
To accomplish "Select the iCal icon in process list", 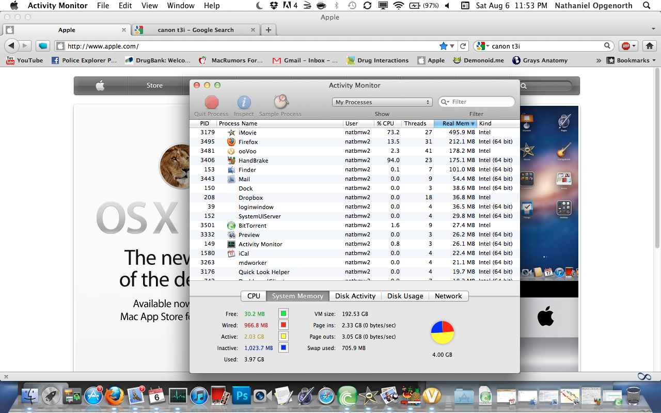I will click(x=231, y=253).
